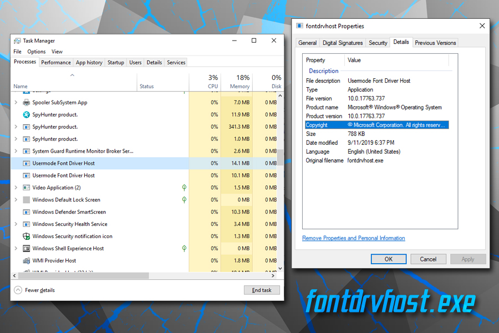Switch to the Performance tab
Viewport: 499px width, 333px height.
[x=56, y=63]
